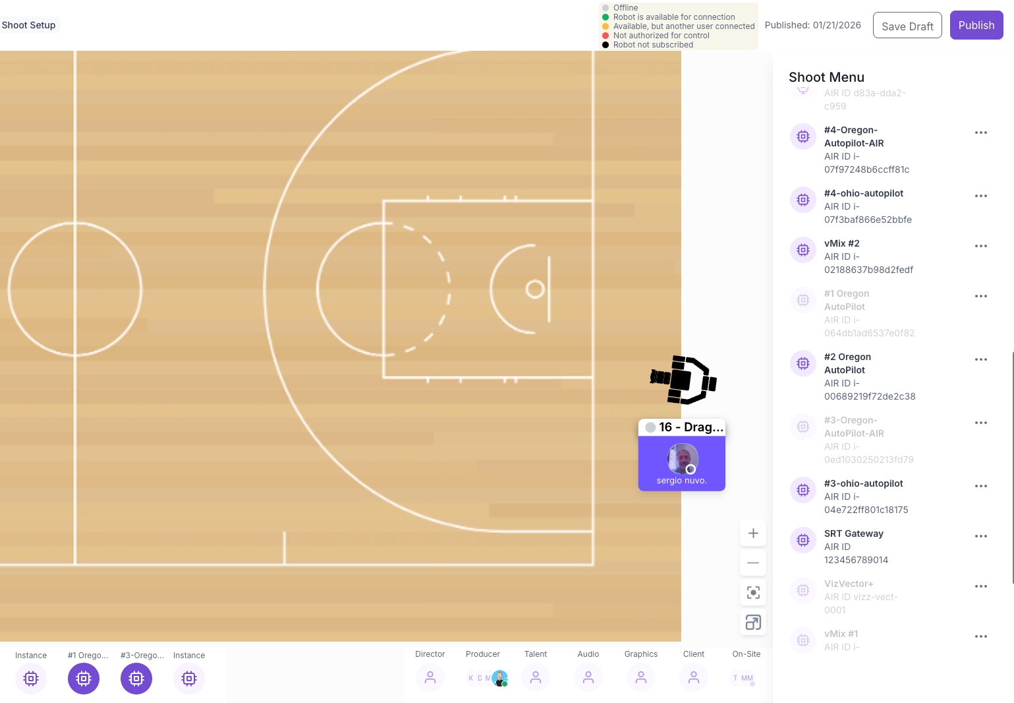Open the Shoot Setup tab
The height and width of the screenshot is (703, 1014).
pos(29,25)
